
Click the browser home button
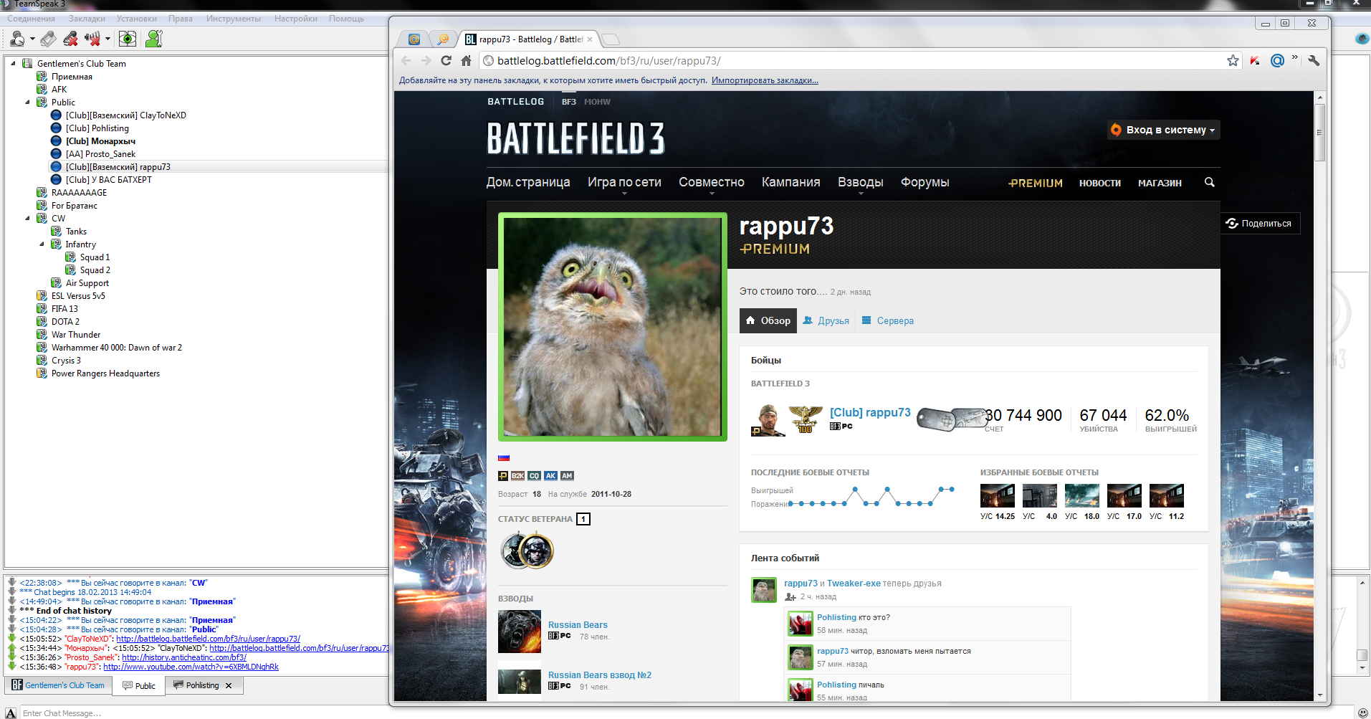pos(467,61)
